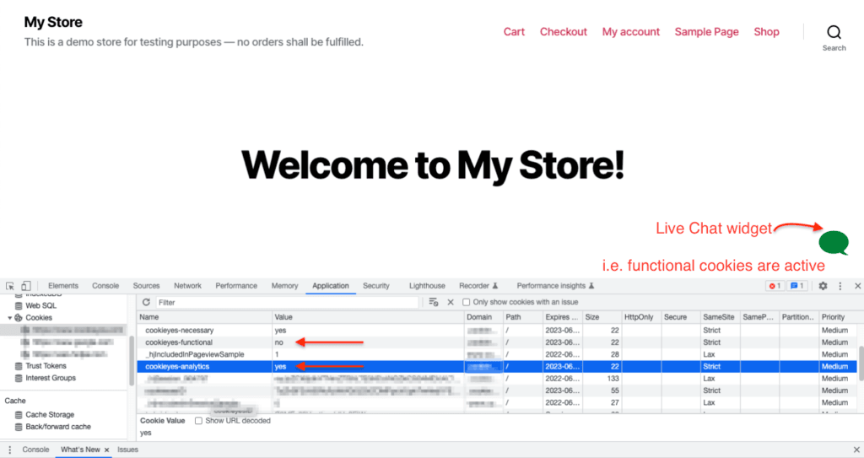
Task: Select the Web SQL storage item
Action: [40, 305]
